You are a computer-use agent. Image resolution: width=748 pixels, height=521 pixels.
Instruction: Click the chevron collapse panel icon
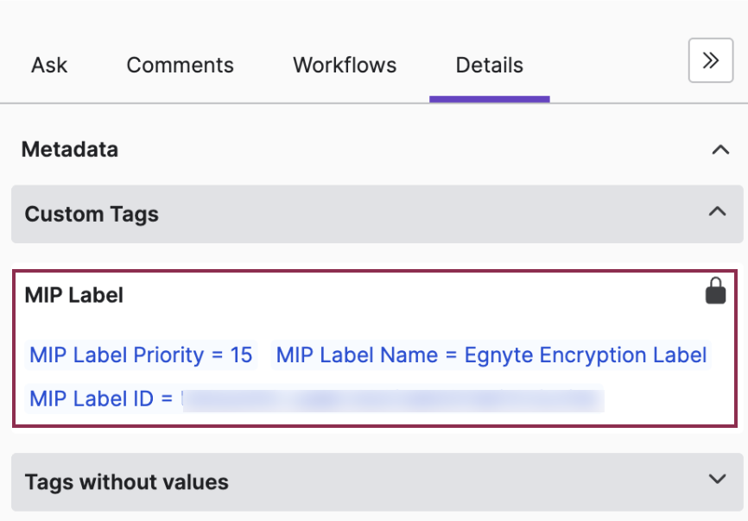tap(710, 60)
